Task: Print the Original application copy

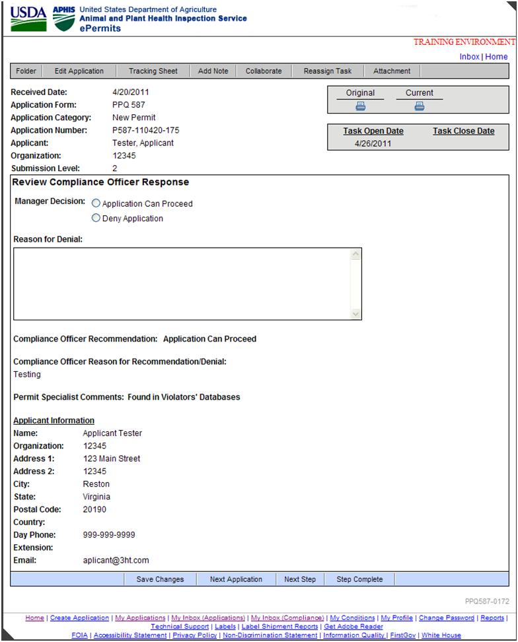Action: tap(360, 106)
